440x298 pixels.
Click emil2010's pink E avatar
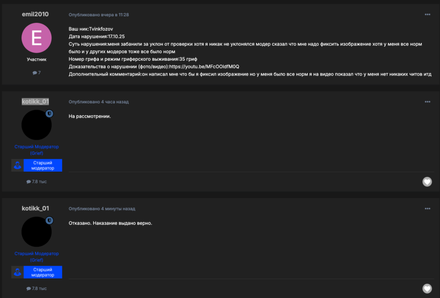[x=37, y=38]
